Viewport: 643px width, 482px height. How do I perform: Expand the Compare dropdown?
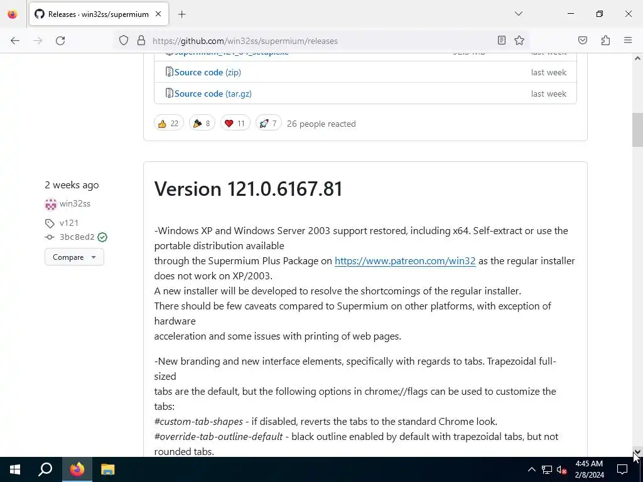[x=74, y=257]
